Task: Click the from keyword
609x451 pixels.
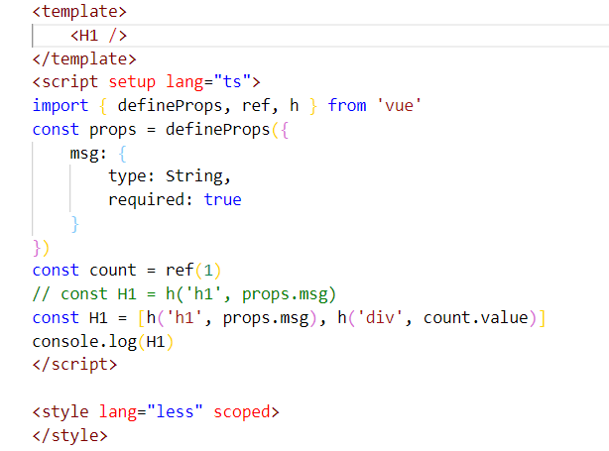Action: tap(347, 106)
